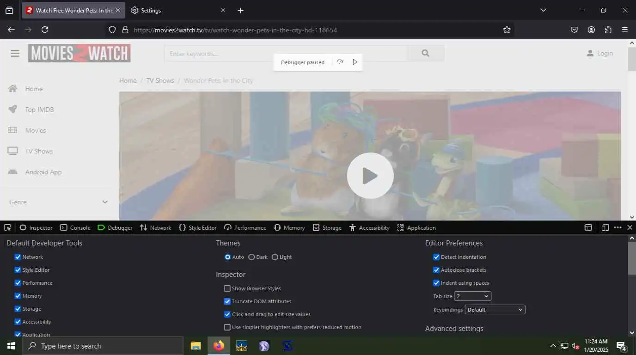Go back to the previous page
The image size is (636, 355).
(x=12, y=30)
